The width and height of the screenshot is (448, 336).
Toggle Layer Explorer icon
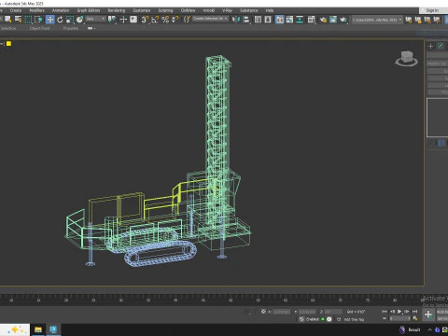(268, 20)
